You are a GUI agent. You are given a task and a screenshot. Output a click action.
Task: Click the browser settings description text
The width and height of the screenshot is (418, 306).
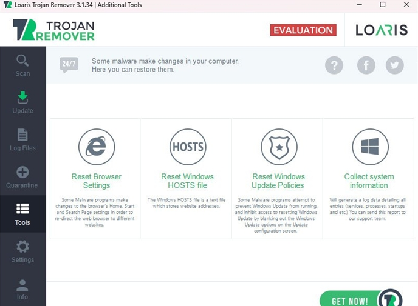[95, 212]
